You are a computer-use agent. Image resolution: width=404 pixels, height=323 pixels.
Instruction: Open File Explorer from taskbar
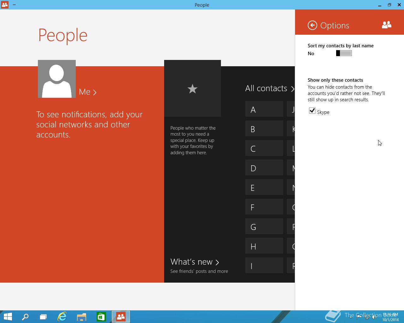pyautogui.click(x=82, y=317)
